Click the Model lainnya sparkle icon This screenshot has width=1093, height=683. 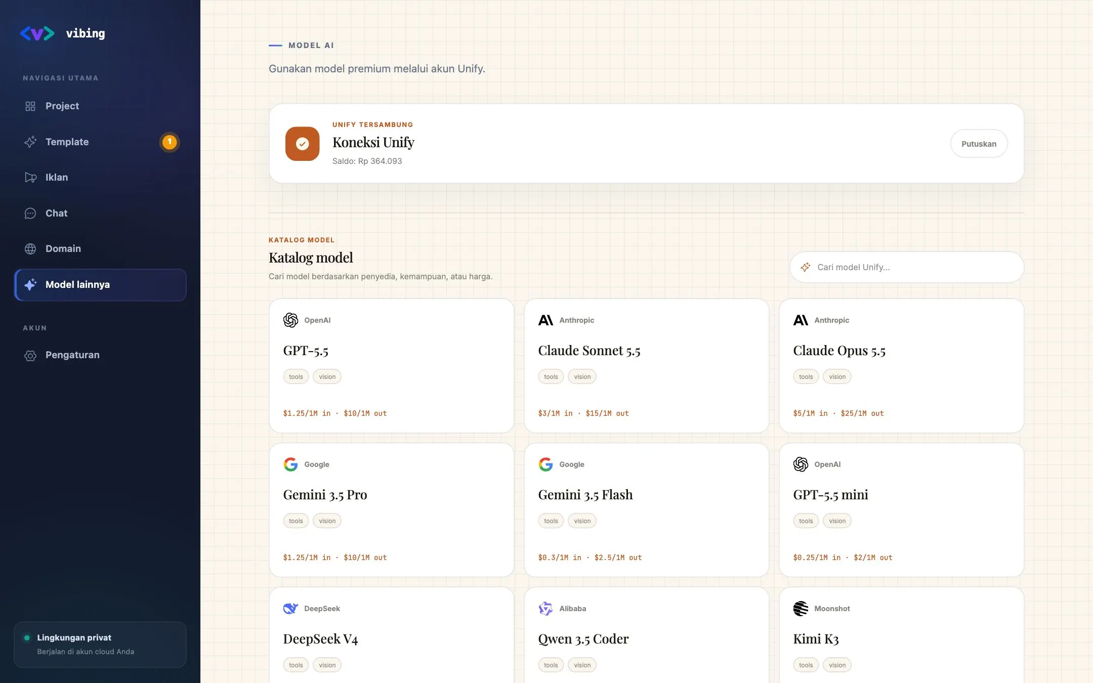click(x=30, y=284)
